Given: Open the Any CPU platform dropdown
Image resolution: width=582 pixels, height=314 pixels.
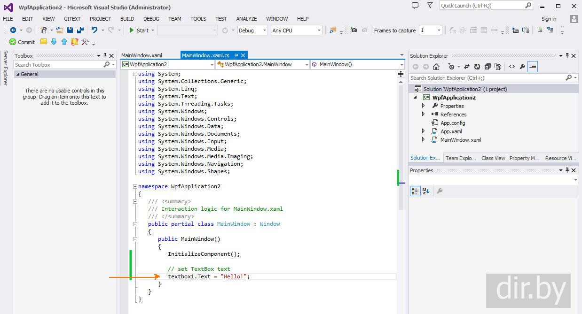Looking at the screenshot, I should (296, 30).
